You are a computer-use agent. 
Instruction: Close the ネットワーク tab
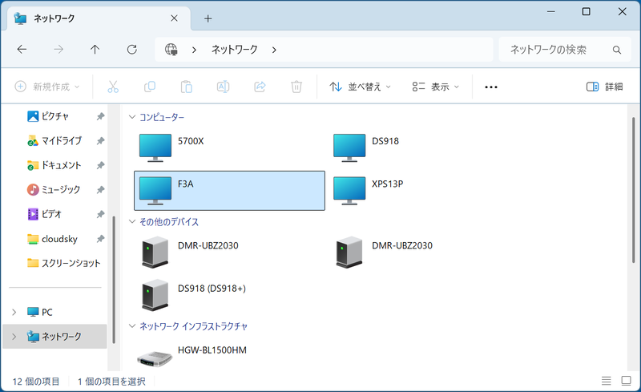(174, 18)
